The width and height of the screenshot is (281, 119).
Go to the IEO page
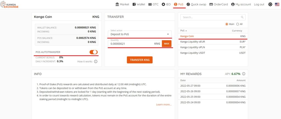click(x=166, y=4)
